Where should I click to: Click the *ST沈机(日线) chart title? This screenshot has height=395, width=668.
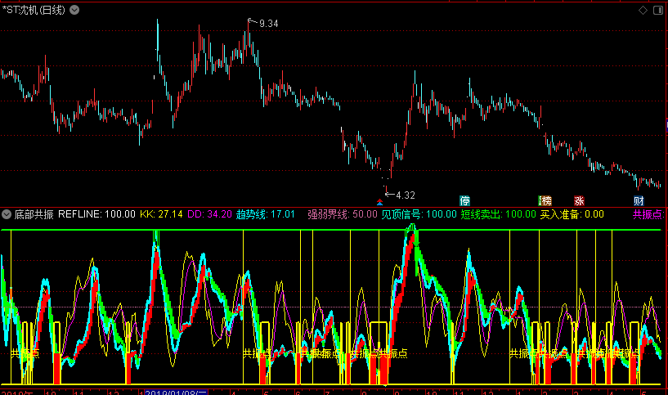tap(34, 10)
